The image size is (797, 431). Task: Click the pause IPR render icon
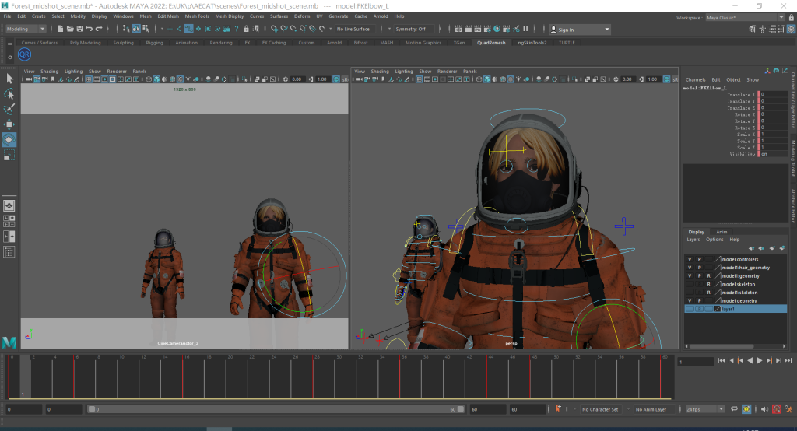(x=525, y=29)
